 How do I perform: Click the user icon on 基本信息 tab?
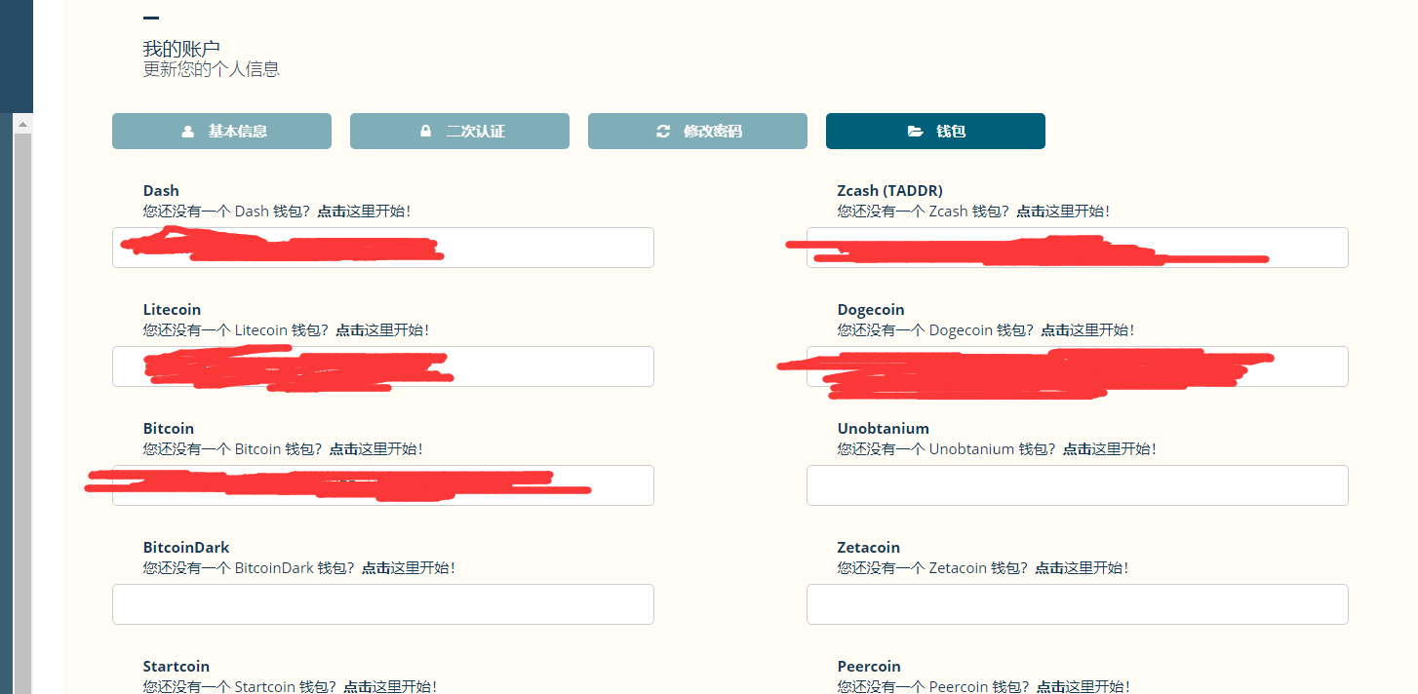(188, 132)
